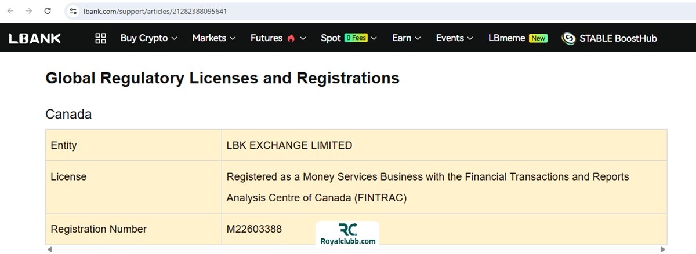The image size is (696, 254).
Task: Open the Spot menu
Action: 348,38
